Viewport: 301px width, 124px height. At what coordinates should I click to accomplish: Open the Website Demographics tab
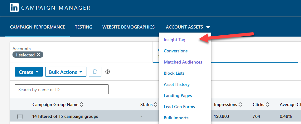129,27
